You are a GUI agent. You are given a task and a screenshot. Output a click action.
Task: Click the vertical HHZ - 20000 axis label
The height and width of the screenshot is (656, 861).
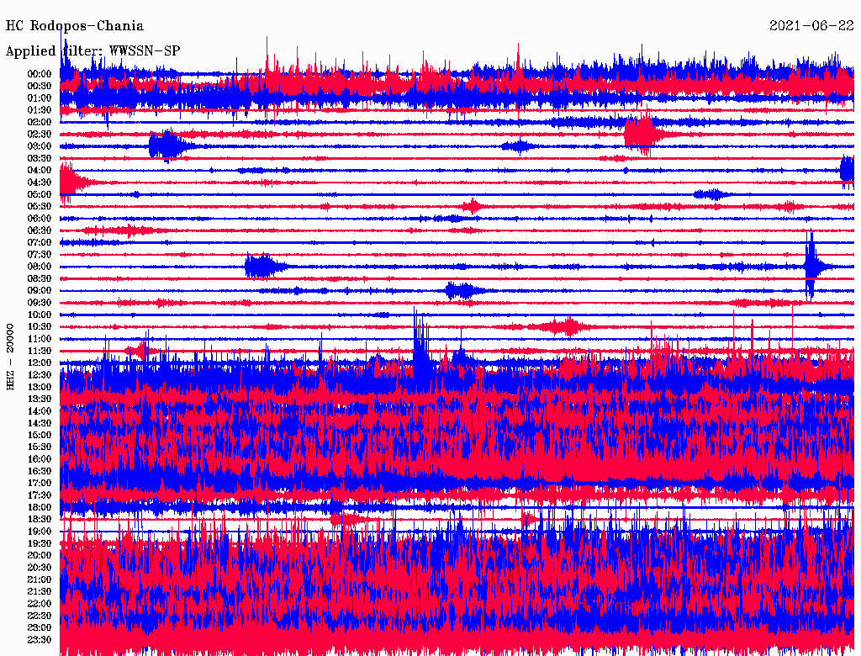10,356
